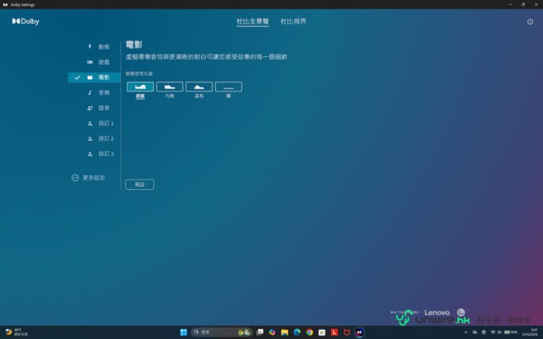Click the Dolby logo
Viewport: 543px width, 339px height.
click(26, 21)
